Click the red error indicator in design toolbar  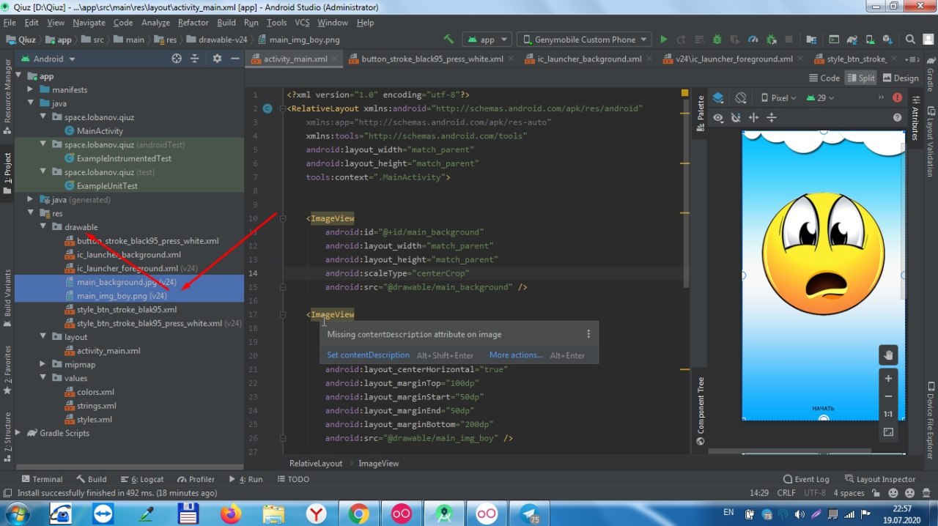(x=898, y=97)
